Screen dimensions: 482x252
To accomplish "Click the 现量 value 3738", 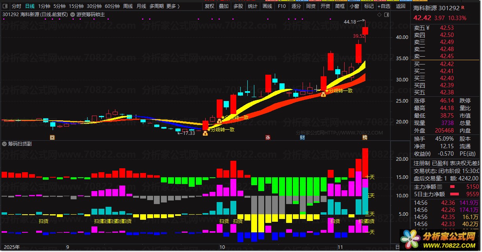I will pyautogui.click(x=448, y=123).
